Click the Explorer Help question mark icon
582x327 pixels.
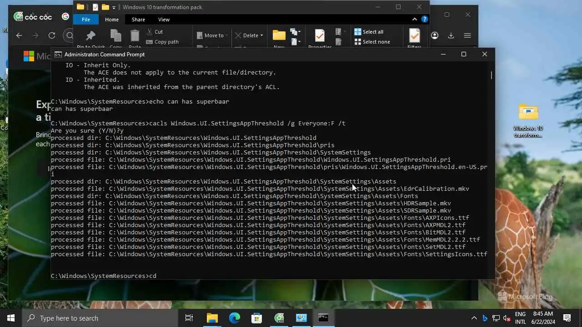click(x=424, y=20)
